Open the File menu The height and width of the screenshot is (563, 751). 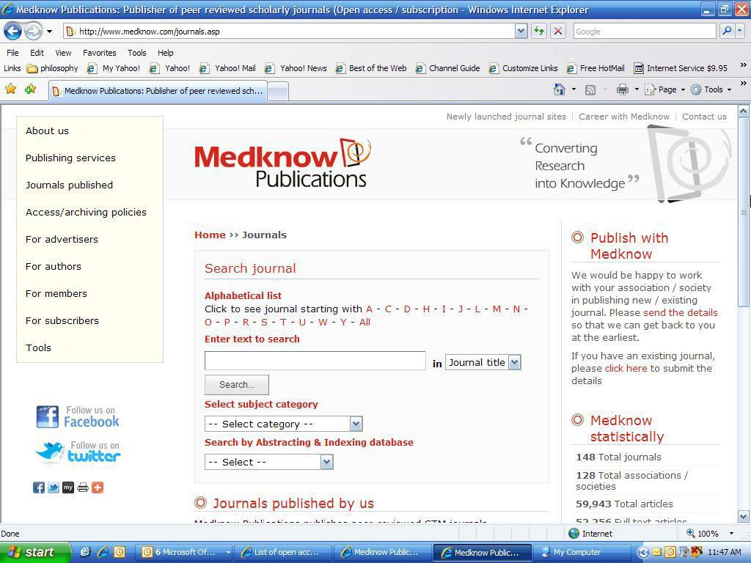[13, 53]
